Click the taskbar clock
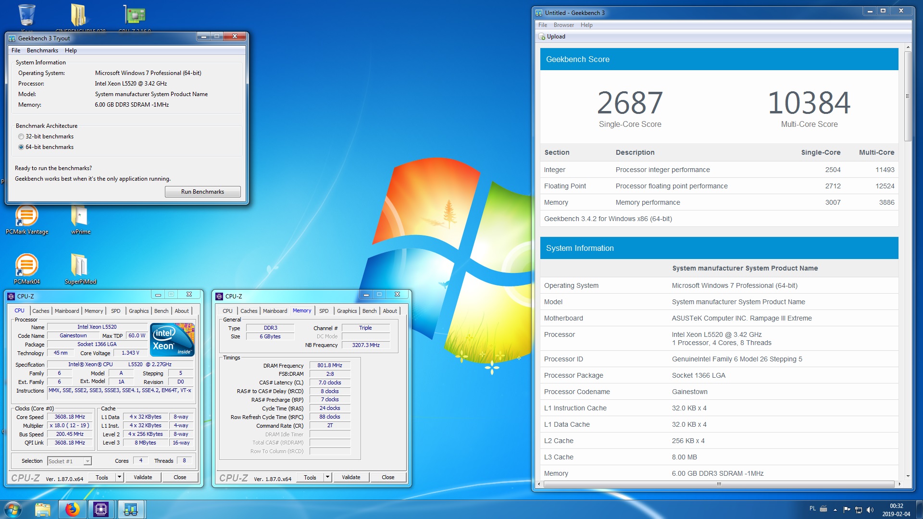923x519 pixels. coord(896,510)
